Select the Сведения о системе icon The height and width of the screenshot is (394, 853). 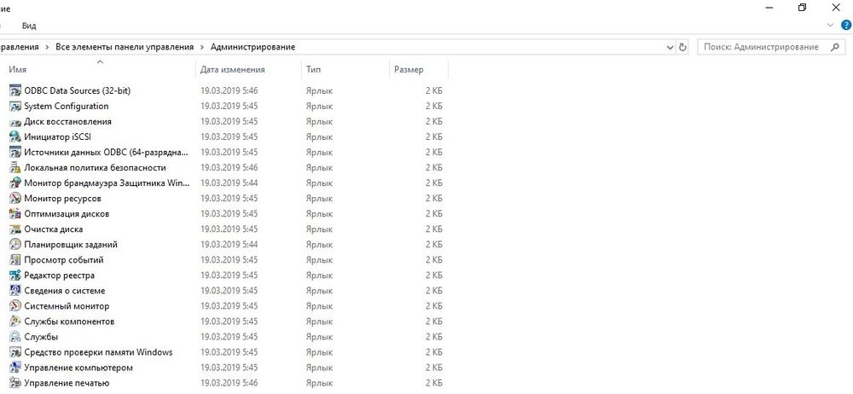[x=15, y=291]
